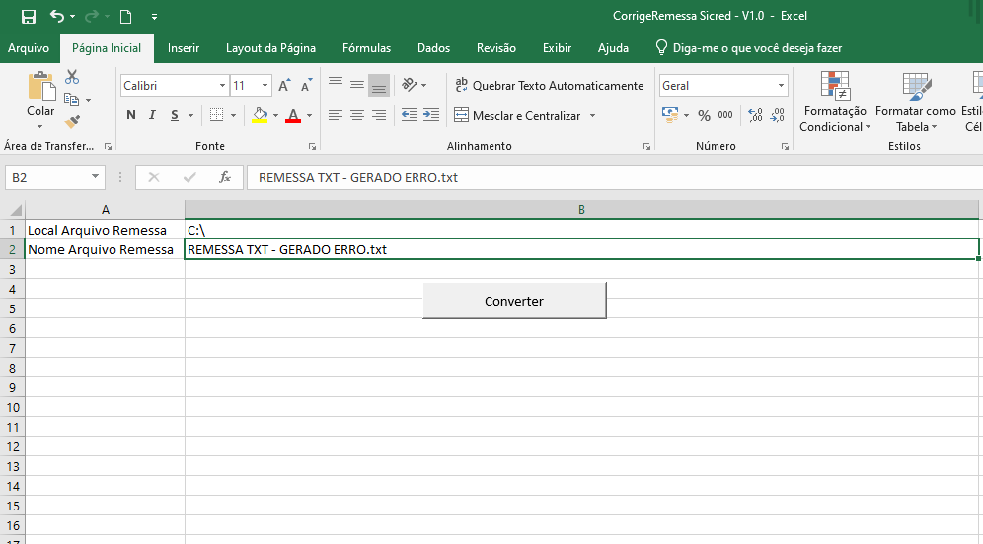This screenshot has height=544, width=983.
Task: Open the Fórmulas ribbon tab
Action: click(366, 48)
